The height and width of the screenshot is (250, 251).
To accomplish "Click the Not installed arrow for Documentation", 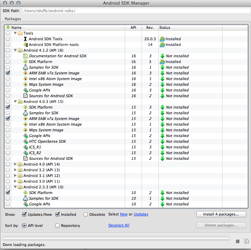I will coord(162,56).
